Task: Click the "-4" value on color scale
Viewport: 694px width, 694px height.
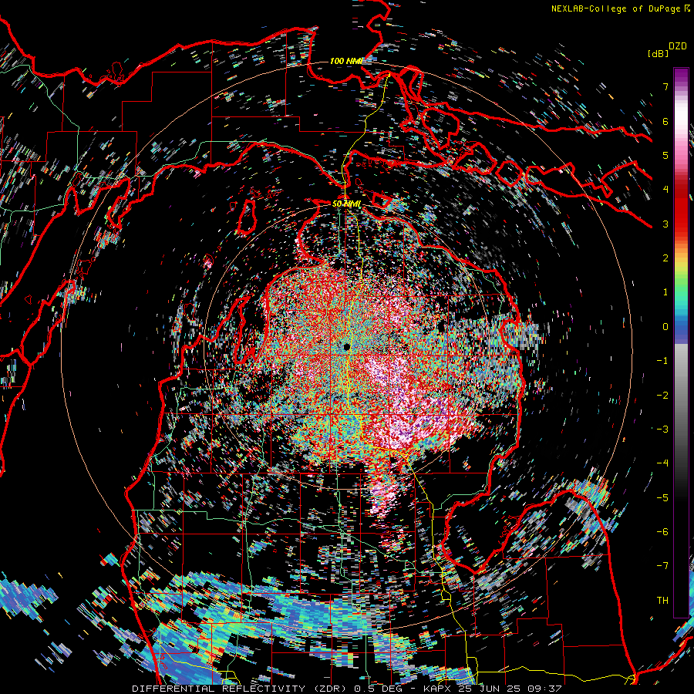Action: point(662,463)
